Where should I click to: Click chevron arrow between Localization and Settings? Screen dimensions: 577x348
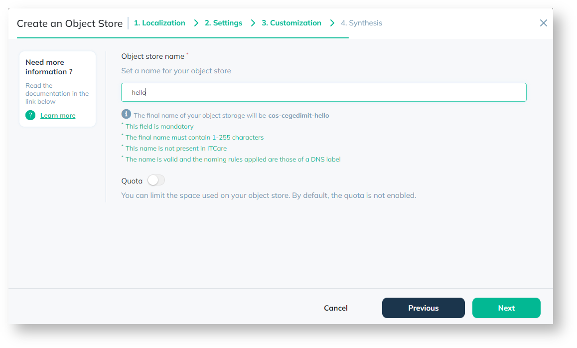[196, 23]
